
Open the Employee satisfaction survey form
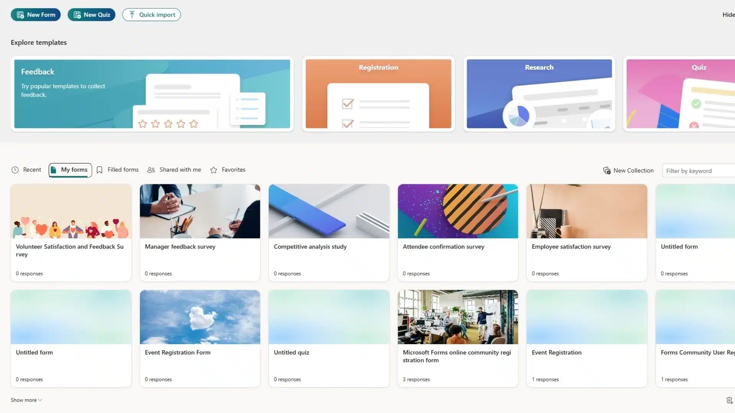coord(587,233)
